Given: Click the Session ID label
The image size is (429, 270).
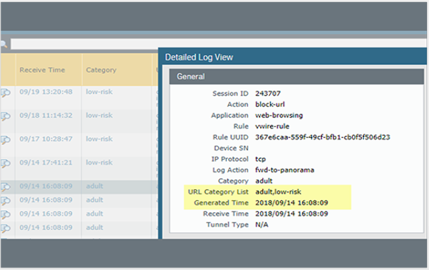Looking at the screenshot, I should (x=230, y=94).
